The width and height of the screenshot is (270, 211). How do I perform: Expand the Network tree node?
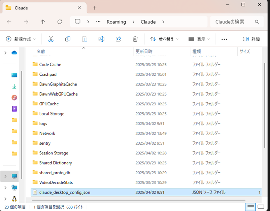5,187
